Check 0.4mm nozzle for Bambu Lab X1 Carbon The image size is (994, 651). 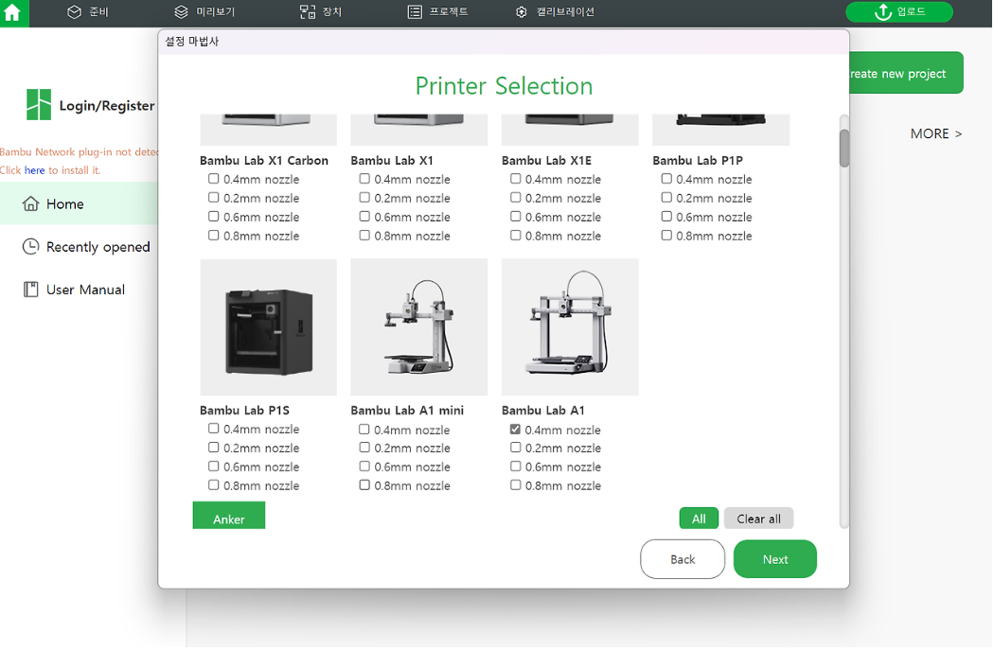[214, 180]
